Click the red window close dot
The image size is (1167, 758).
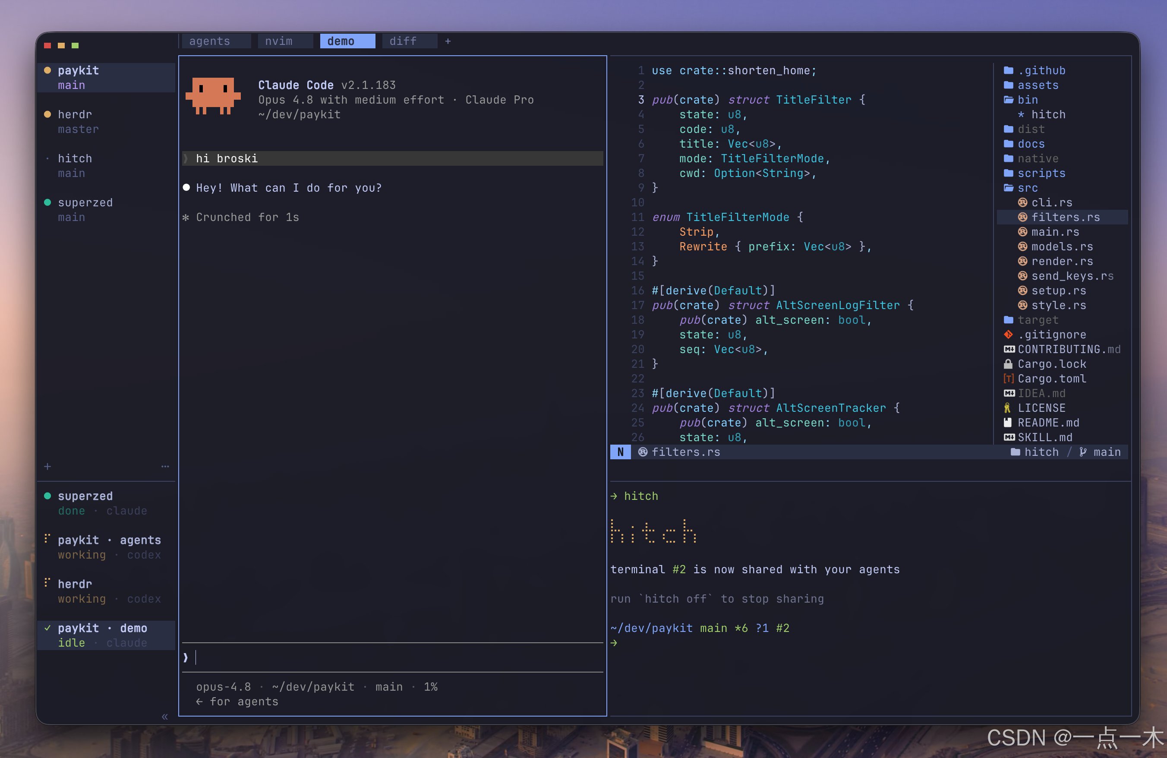pyautogui.click(x=47, y=46)
